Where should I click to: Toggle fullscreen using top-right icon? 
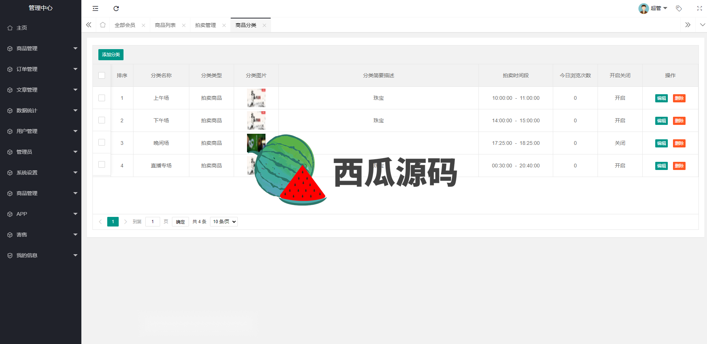(699, 8)
